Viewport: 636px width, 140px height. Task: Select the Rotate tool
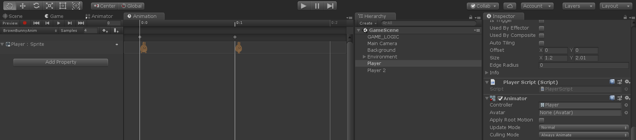click(36, 6)
